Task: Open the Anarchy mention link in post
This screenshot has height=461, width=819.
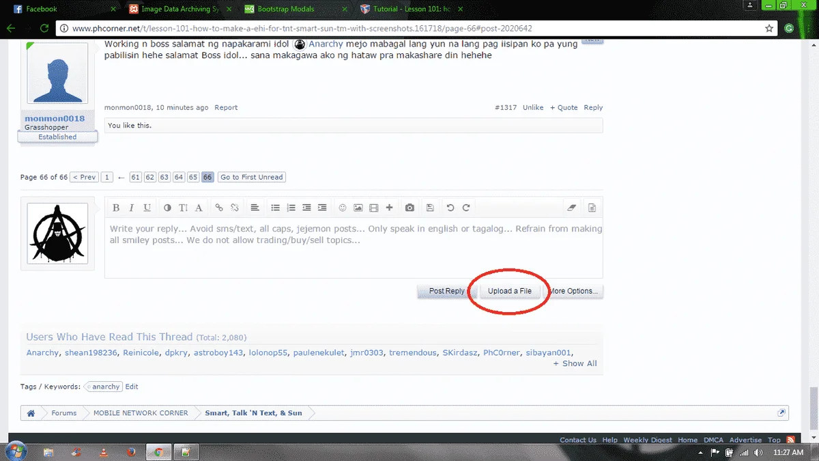Action: coord(326,44)
